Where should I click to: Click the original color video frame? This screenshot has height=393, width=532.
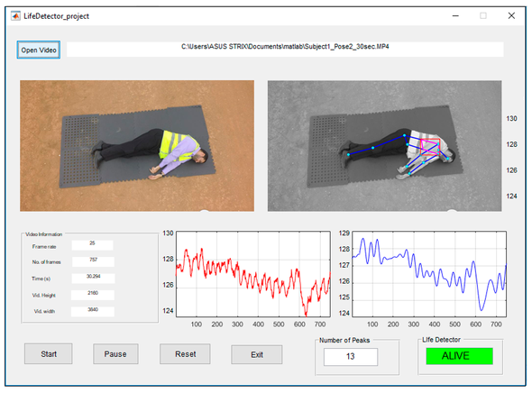click(137, 146)
